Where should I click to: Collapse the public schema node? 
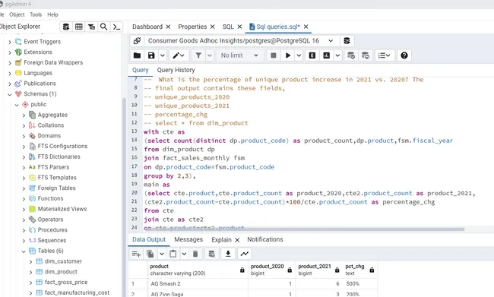tap(17, 105)
